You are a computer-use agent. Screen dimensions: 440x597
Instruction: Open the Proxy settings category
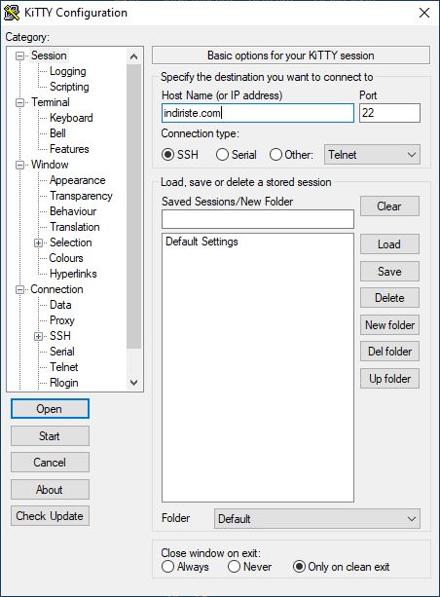pos(62,321)
